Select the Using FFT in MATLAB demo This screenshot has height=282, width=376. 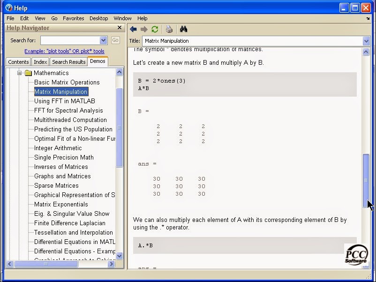pos(63,101)
